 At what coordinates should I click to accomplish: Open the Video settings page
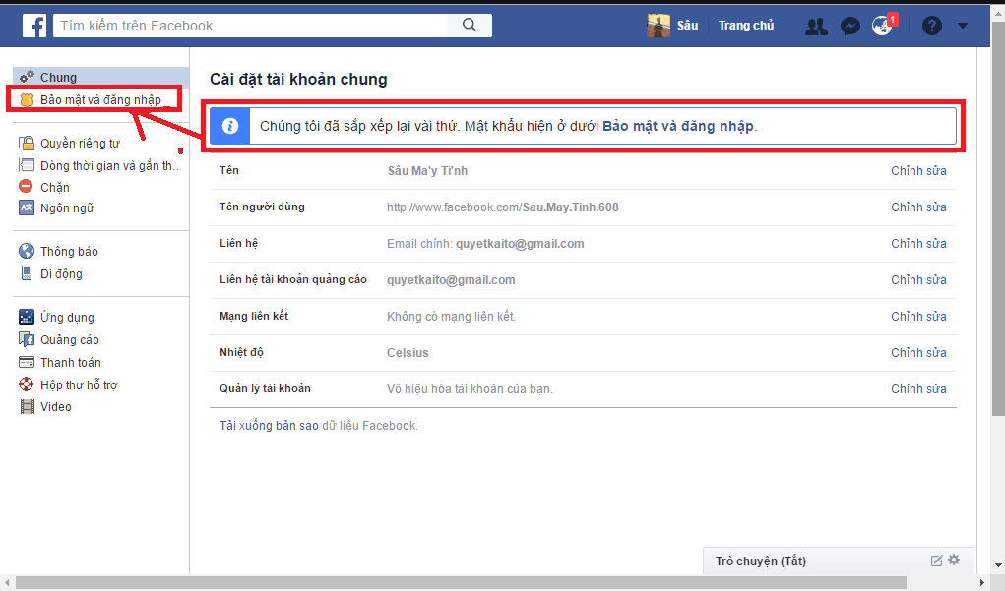(56, 406)
